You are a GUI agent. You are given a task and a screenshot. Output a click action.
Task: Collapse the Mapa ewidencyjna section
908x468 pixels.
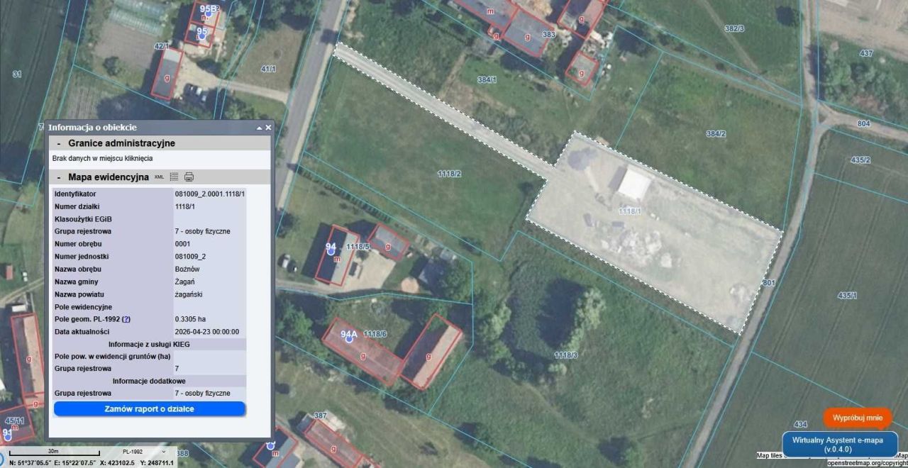[58, 177]
